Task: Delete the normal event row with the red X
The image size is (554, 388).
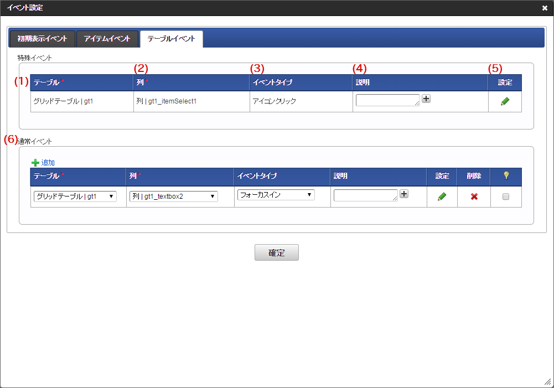Action: click(474, 196)
